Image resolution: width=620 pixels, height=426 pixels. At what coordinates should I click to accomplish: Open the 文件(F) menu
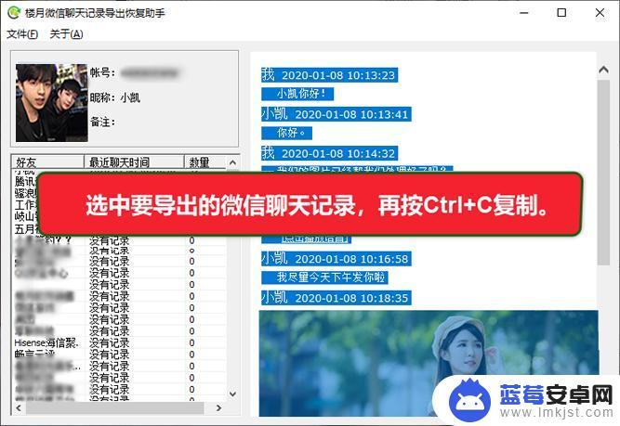22,34
